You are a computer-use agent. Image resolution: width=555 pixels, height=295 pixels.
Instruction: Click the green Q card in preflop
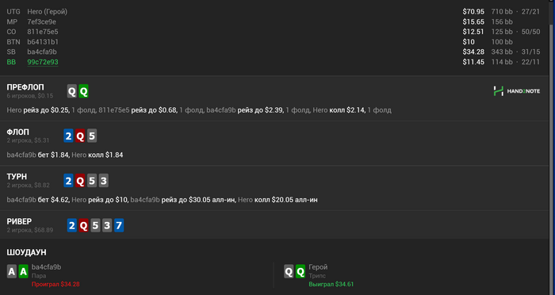point(83,92)
